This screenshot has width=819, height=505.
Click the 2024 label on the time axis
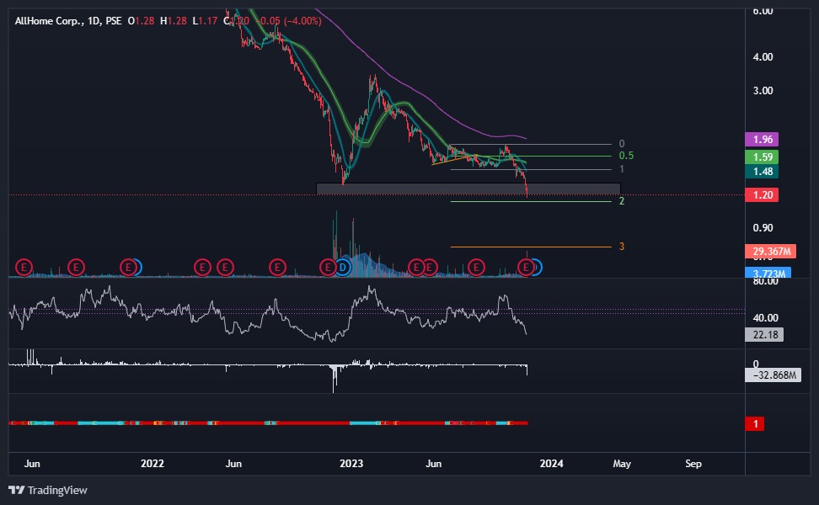click(x=553, y=464)
